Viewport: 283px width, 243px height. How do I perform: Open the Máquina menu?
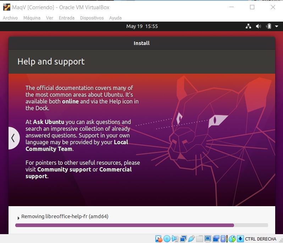pos(32,18)
